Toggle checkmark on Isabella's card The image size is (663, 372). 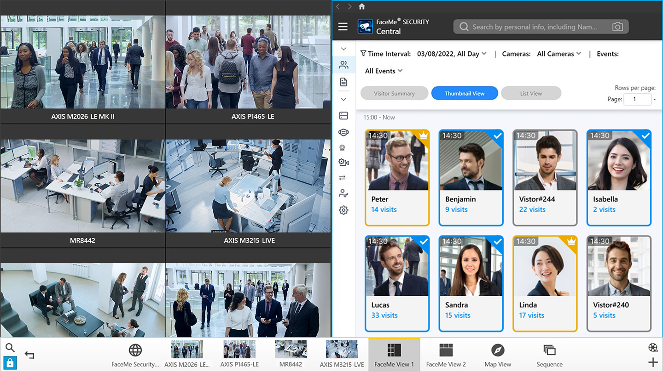645,136
